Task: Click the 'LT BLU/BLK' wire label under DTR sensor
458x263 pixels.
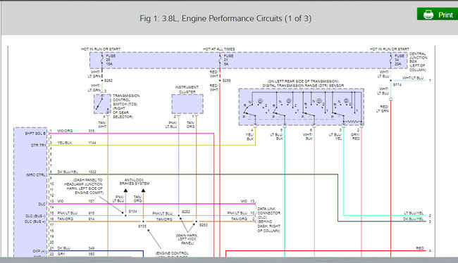Action: point(277,136)
